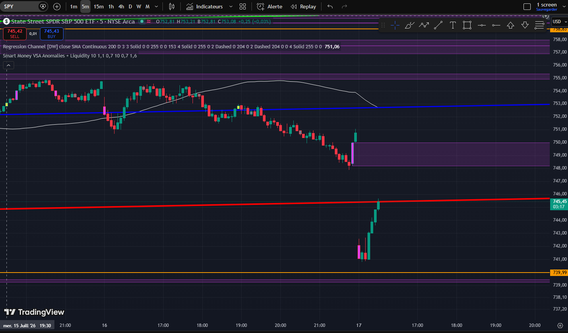This screenshot has width=568, height=333.
Task: Choose the 1h timeframe
Action: pos(111,7)
